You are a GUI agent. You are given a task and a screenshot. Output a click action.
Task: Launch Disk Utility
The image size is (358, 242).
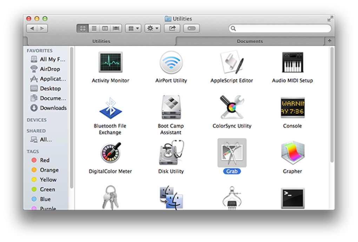click(x=171, y=153)
